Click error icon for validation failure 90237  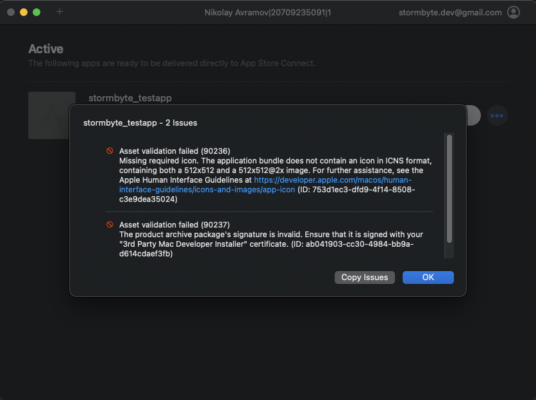110,224
